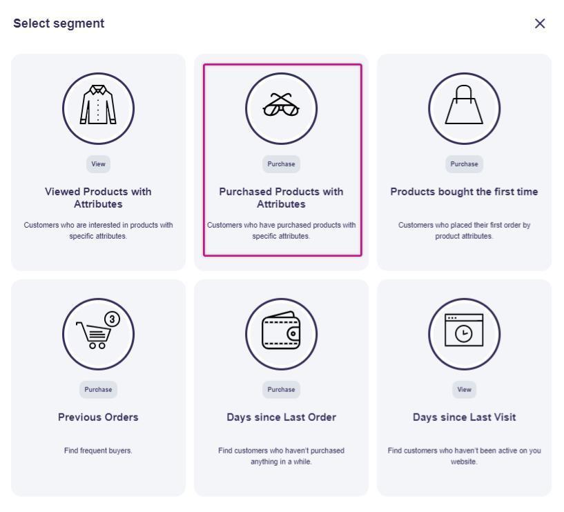The image size is (564, 512).
Task: Pick Days since Last Order heading
Action: click(281, 417)
